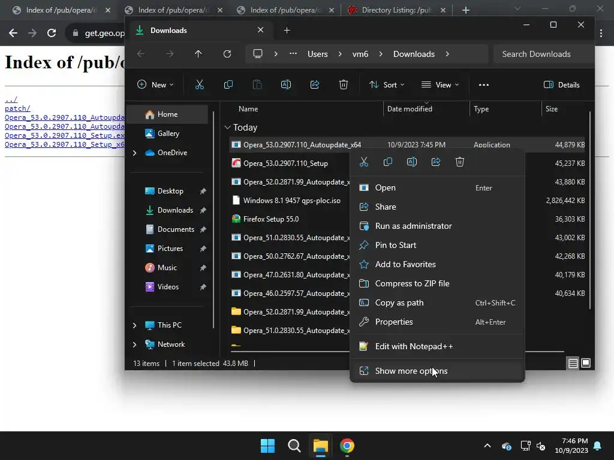614x460 pixels.
Task: Sort by Date modified column header
Action: tap(426, 109)
